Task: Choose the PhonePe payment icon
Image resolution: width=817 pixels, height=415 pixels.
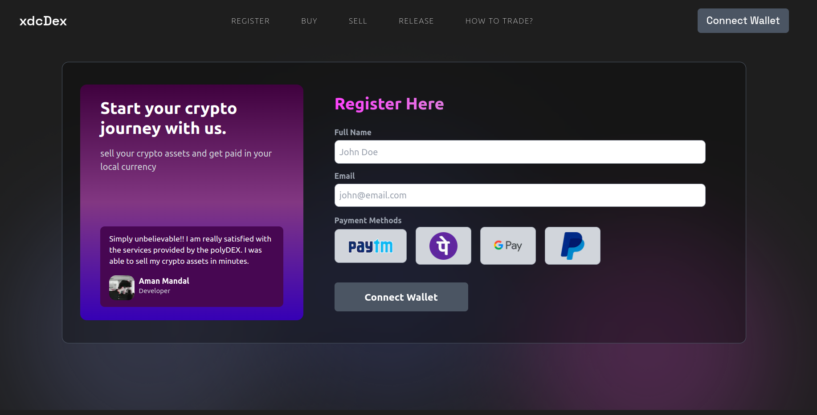Action: (443, 246)
